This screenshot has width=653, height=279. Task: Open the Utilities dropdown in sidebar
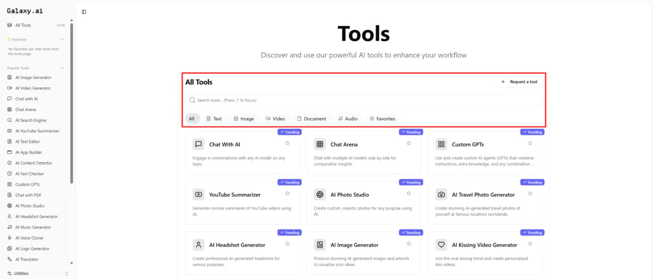coord(37,273)
